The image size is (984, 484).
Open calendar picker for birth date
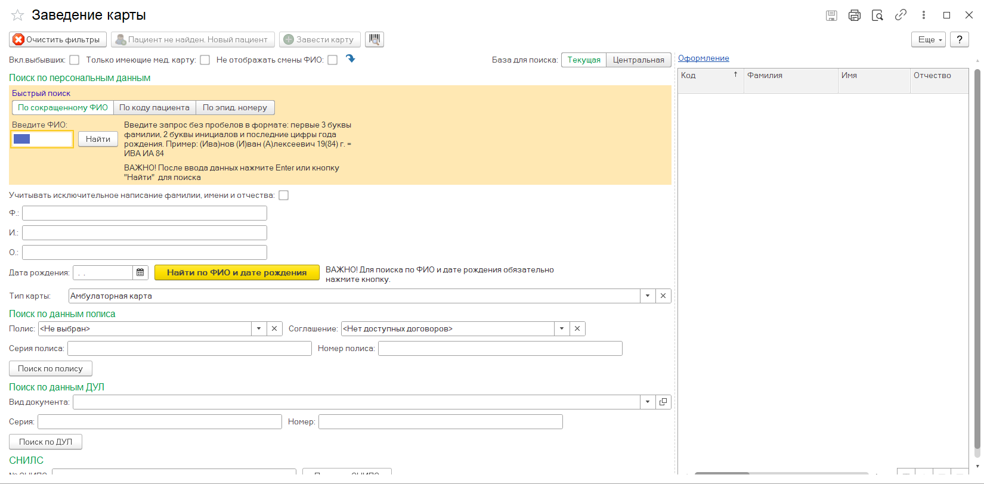140,272
